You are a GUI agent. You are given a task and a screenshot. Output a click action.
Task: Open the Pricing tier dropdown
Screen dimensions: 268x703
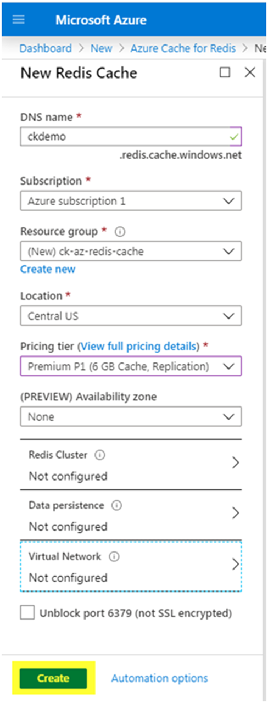(131, 366)
